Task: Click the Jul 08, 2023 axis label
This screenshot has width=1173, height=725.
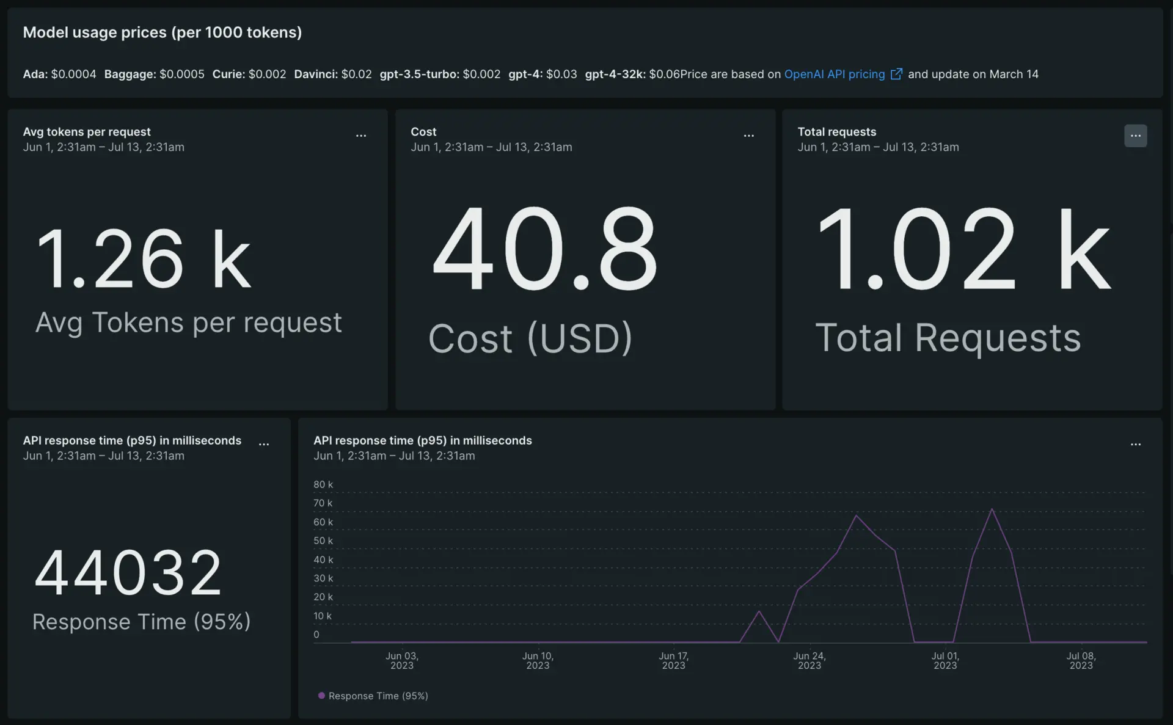Action: click(x=1081, y=660)
